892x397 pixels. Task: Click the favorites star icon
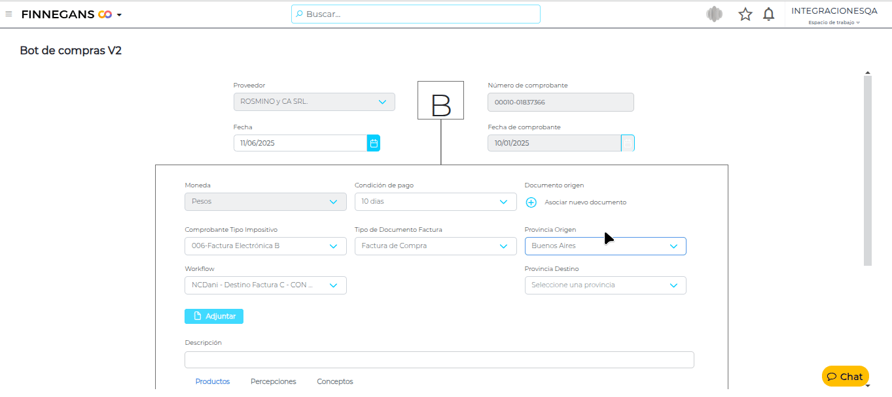pyautogui.click(x=745, y=14)
